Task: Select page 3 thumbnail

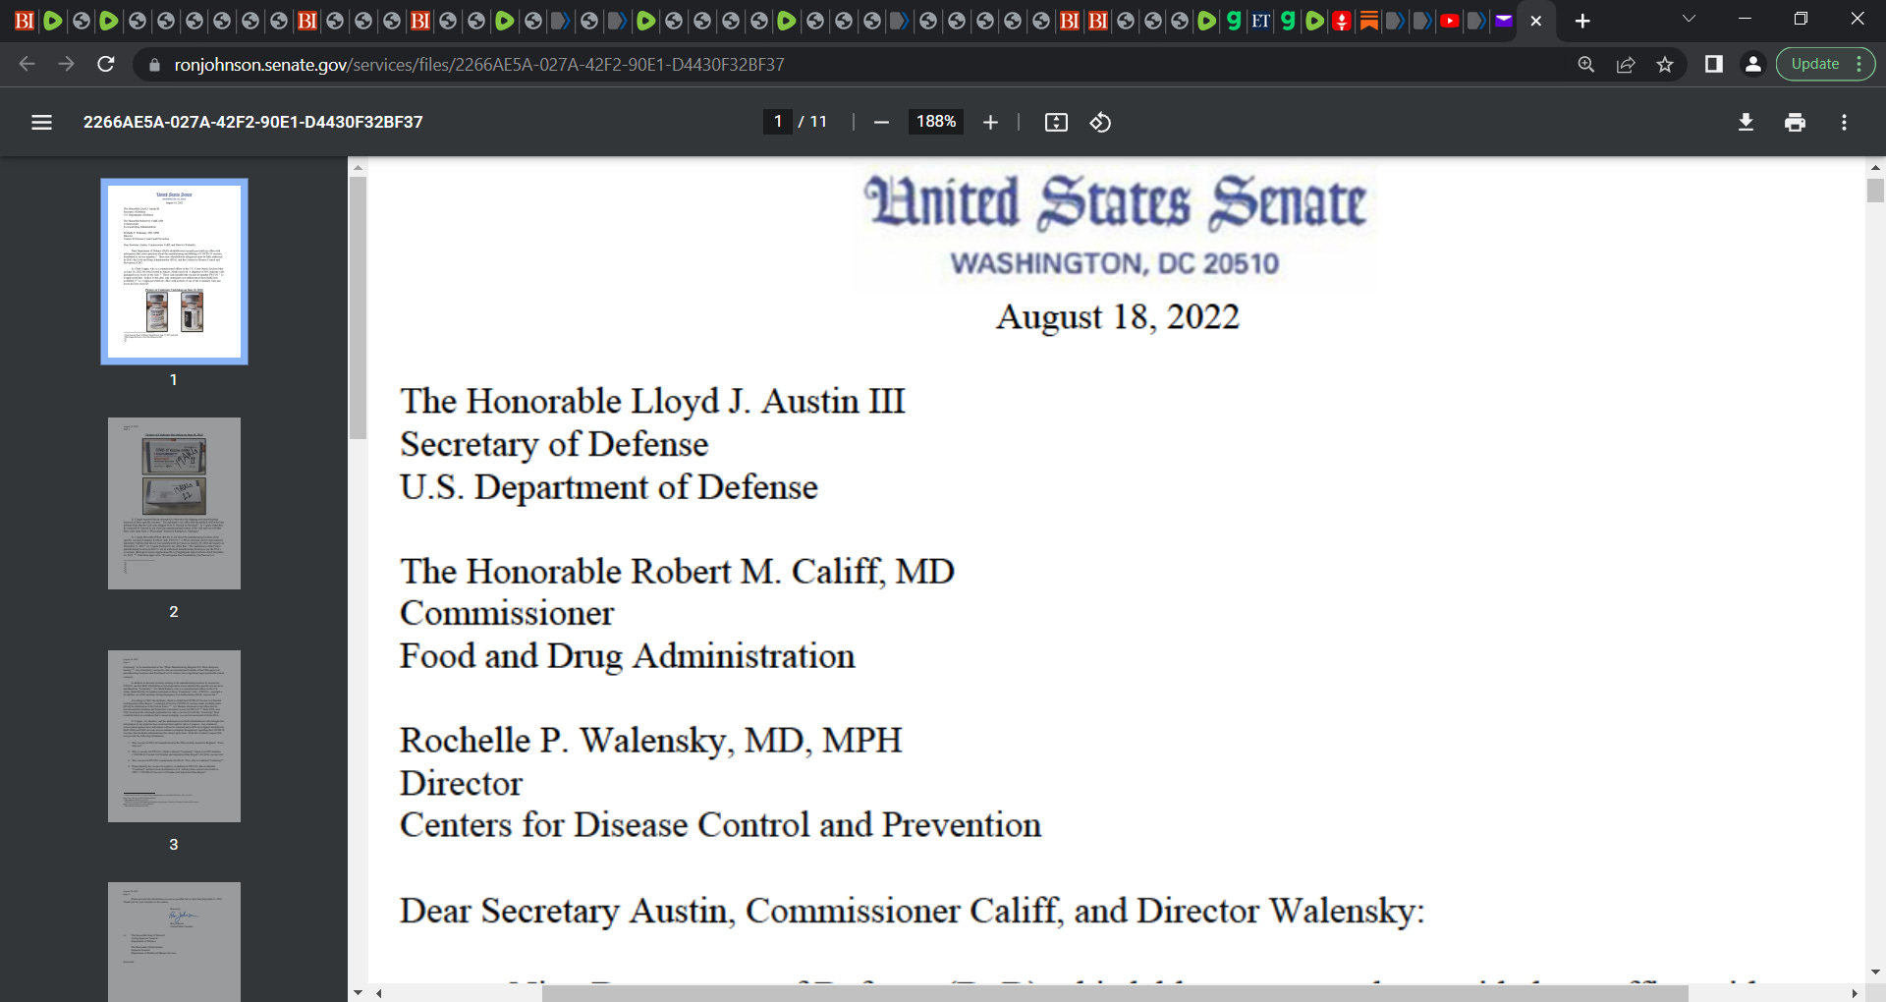Action: [x=174, y=736]
